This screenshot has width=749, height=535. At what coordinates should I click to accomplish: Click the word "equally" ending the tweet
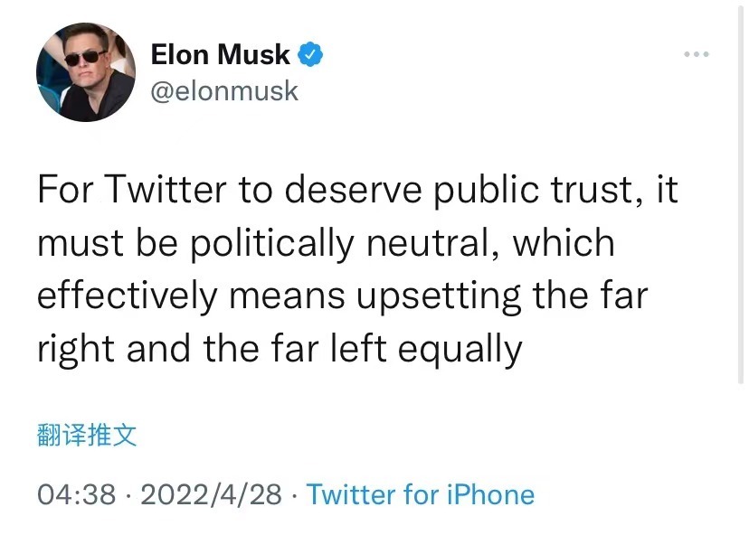click(460, 350)
